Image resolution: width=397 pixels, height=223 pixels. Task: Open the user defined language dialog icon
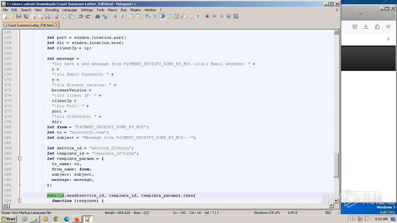(x=169, y=16)
